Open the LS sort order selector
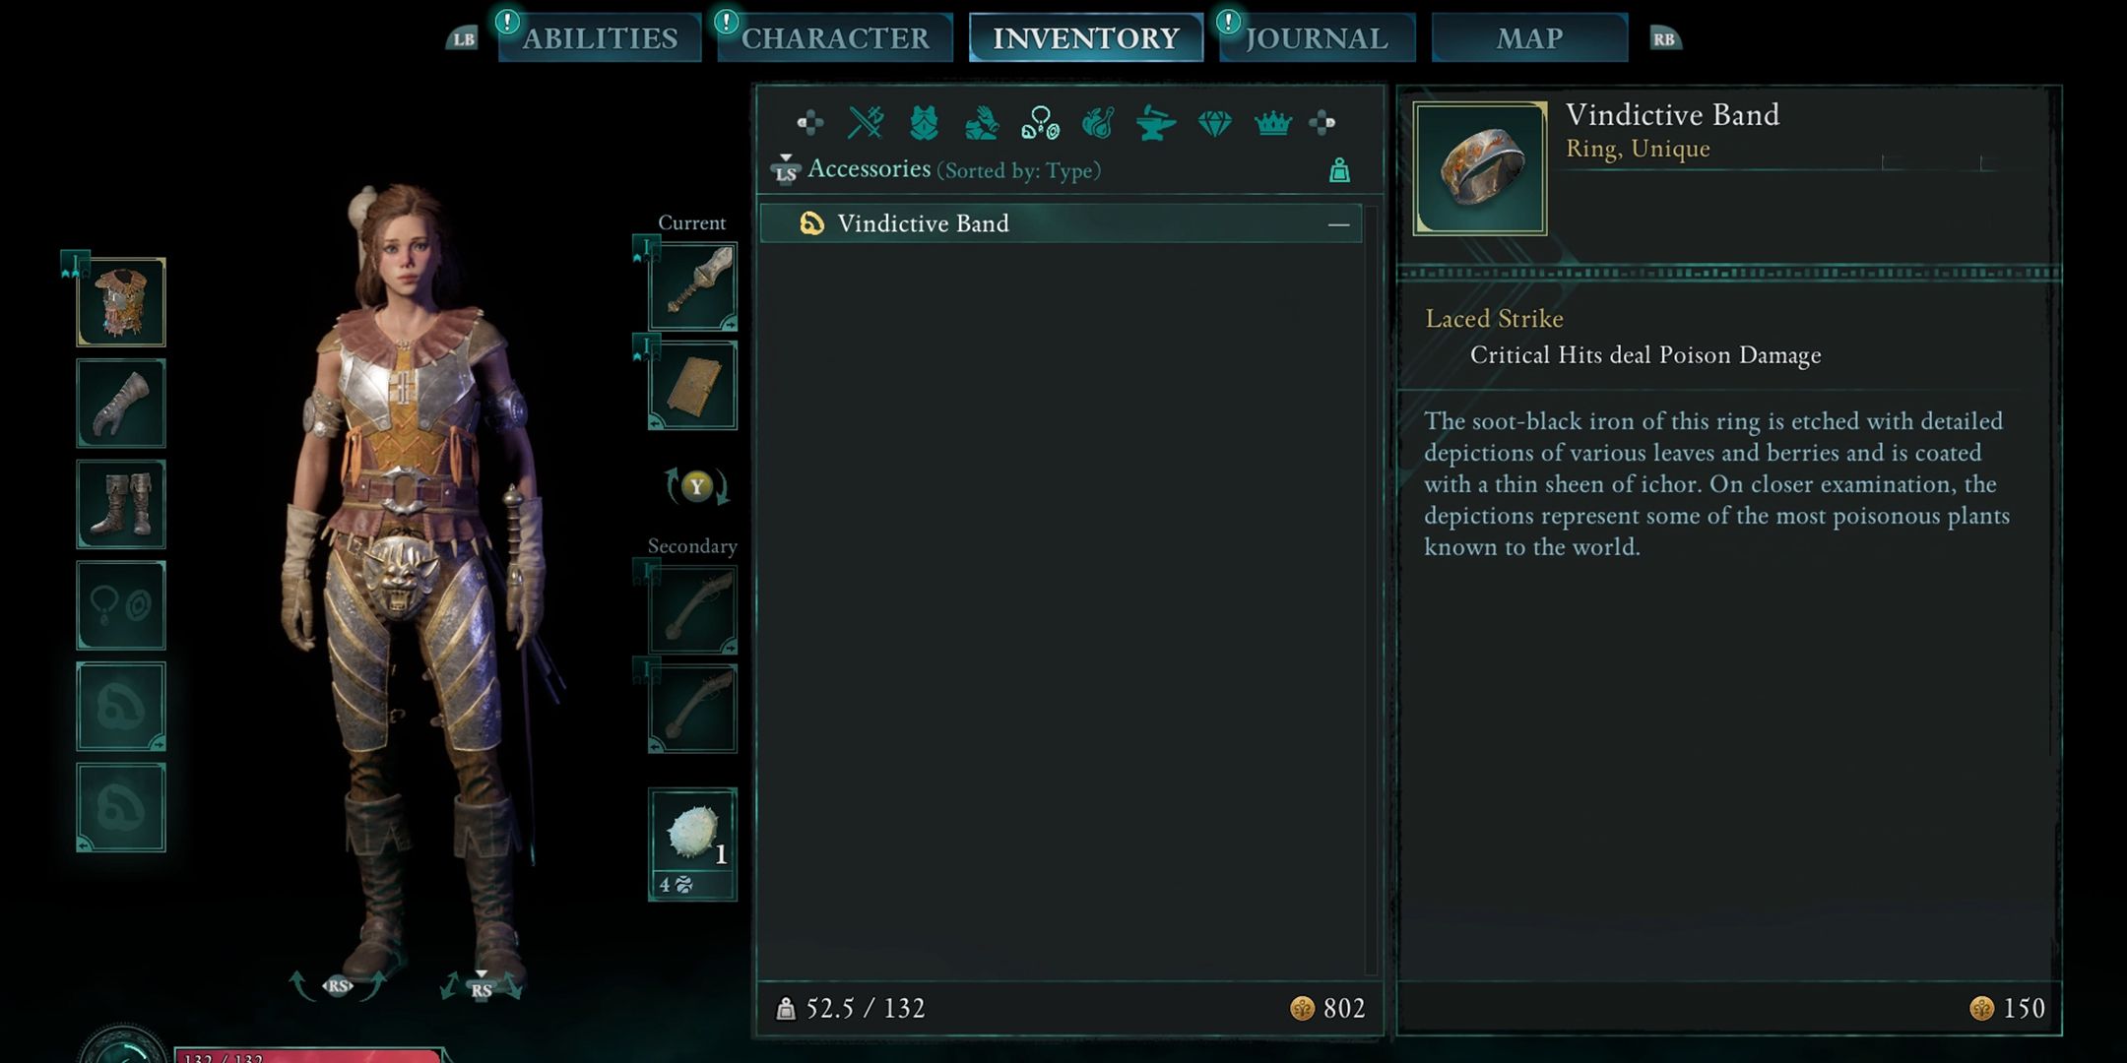This screenshot has height=1063, width=2127. click(x=785, y=169)
